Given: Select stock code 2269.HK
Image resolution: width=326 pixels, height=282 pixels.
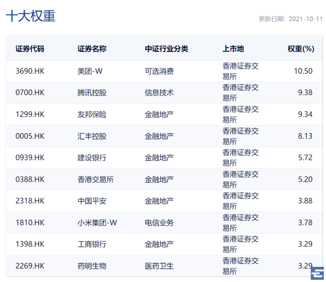Looking at the screenshot, I should click(30, 266).
